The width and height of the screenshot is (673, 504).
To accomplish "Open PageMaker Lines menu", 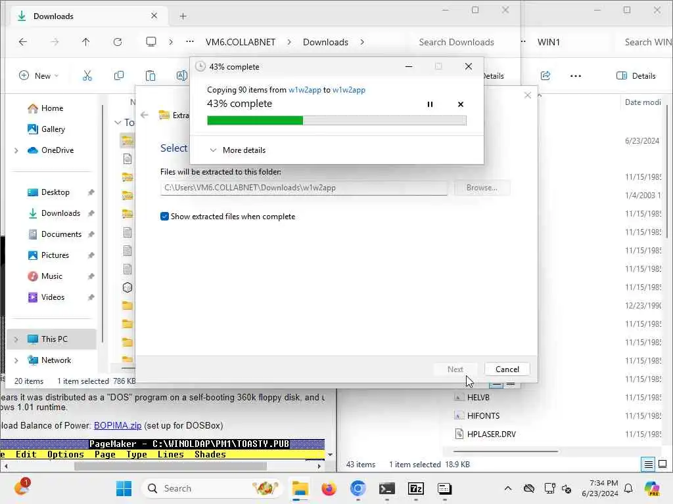I will [170, 454].
